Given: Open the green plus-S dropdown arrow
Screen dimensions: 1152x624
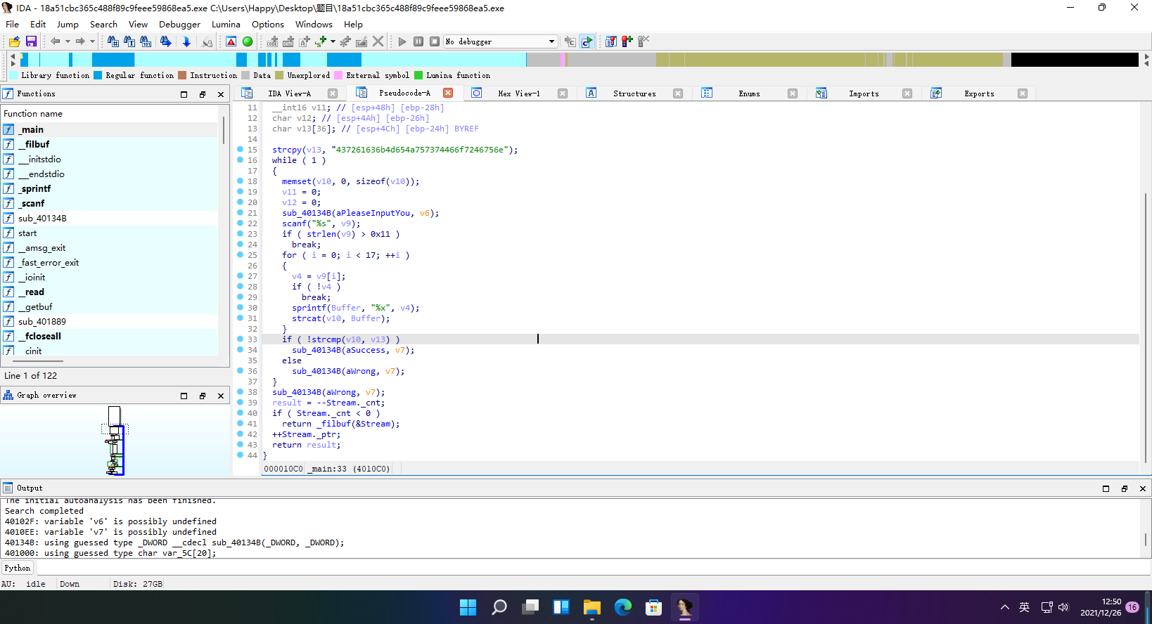Looking at the screenshot, I should click(333, 41).
